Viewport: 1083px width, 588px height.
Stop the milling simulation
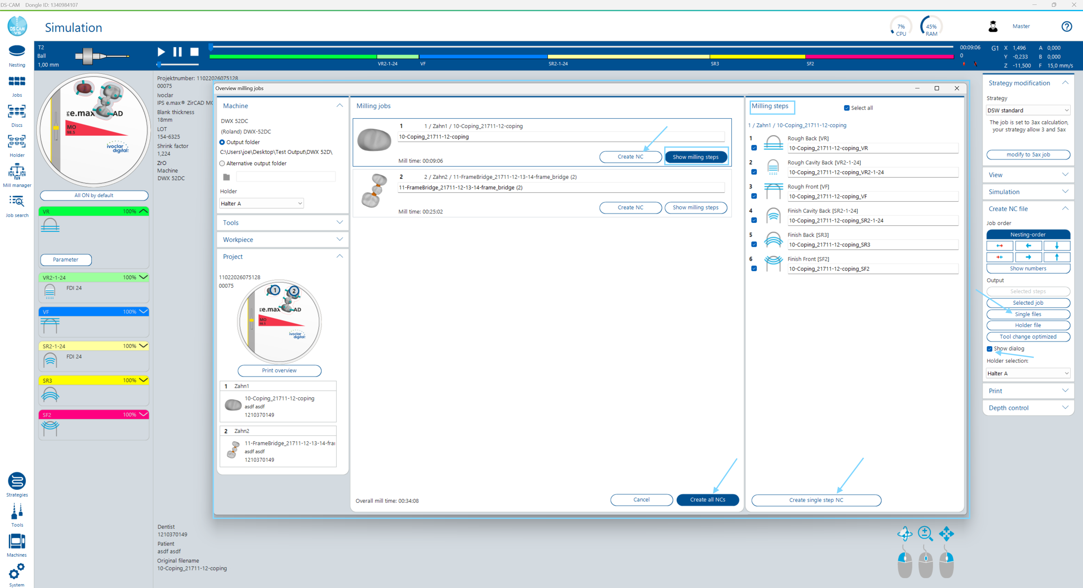194,51
